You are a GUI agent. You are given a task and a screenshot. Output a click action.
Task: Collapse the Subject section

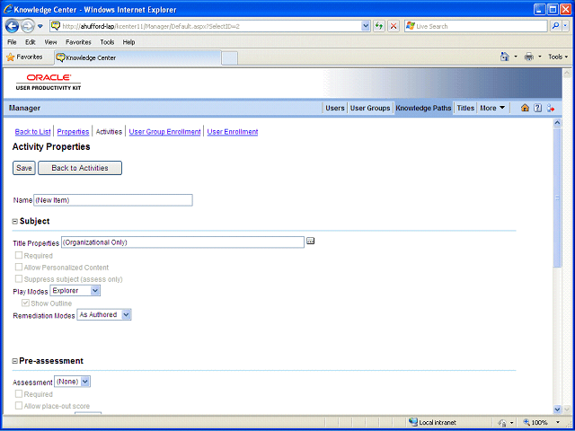pyautogui.click(x=15, y=222)
